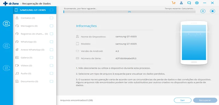Click the Anexo WhatsApp paperclip icon
This screenshot has height=105, width=219.
[x=17, y=50]
